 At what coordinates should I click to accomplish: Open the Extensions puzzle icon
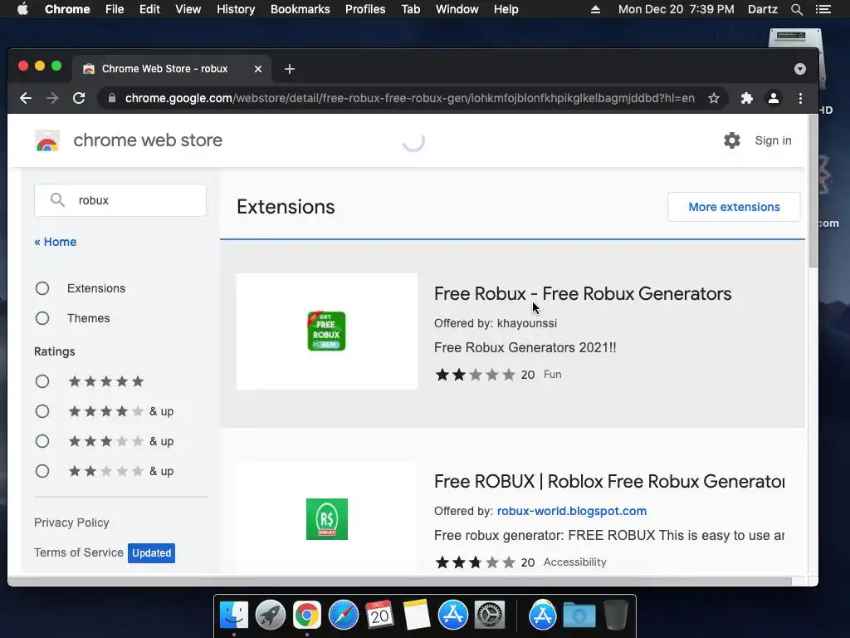(746, 98)
